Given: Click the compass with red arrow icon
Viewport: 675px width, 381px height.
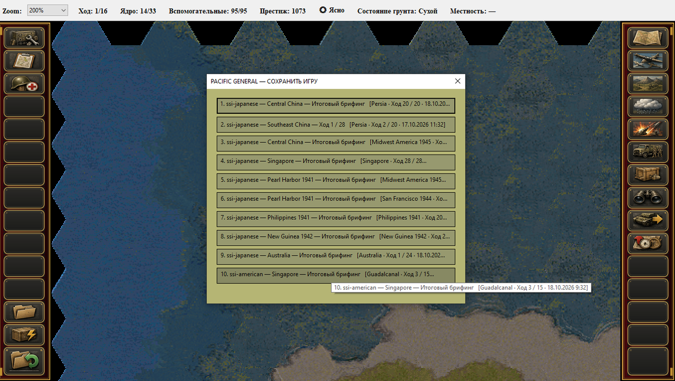Looking at the screenshot, I should pyautogui.click(x=647, y=243).
